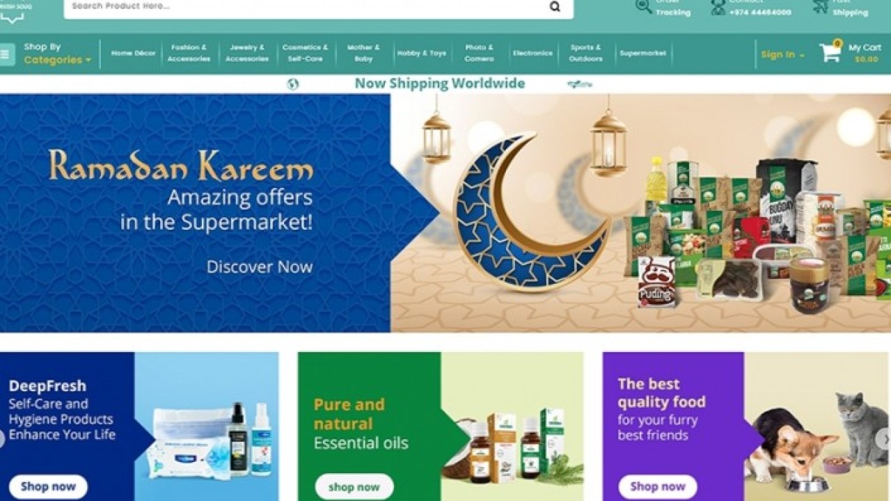Click the search magnifier icon
This screenshot has width=891, height=501.
555,6
